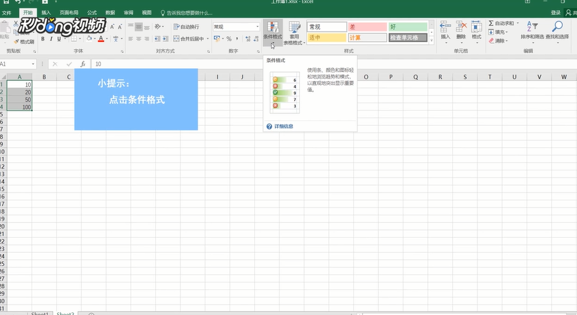Click the accounting number format icon
The image size is (577, 315).
217,39
